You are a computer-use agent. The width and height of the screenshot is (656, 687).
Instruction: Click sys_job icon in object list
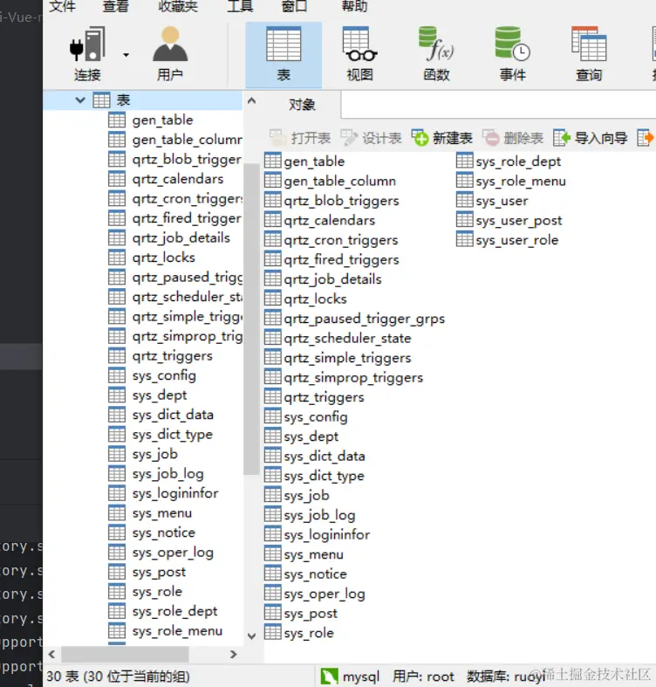pos(273,495)
